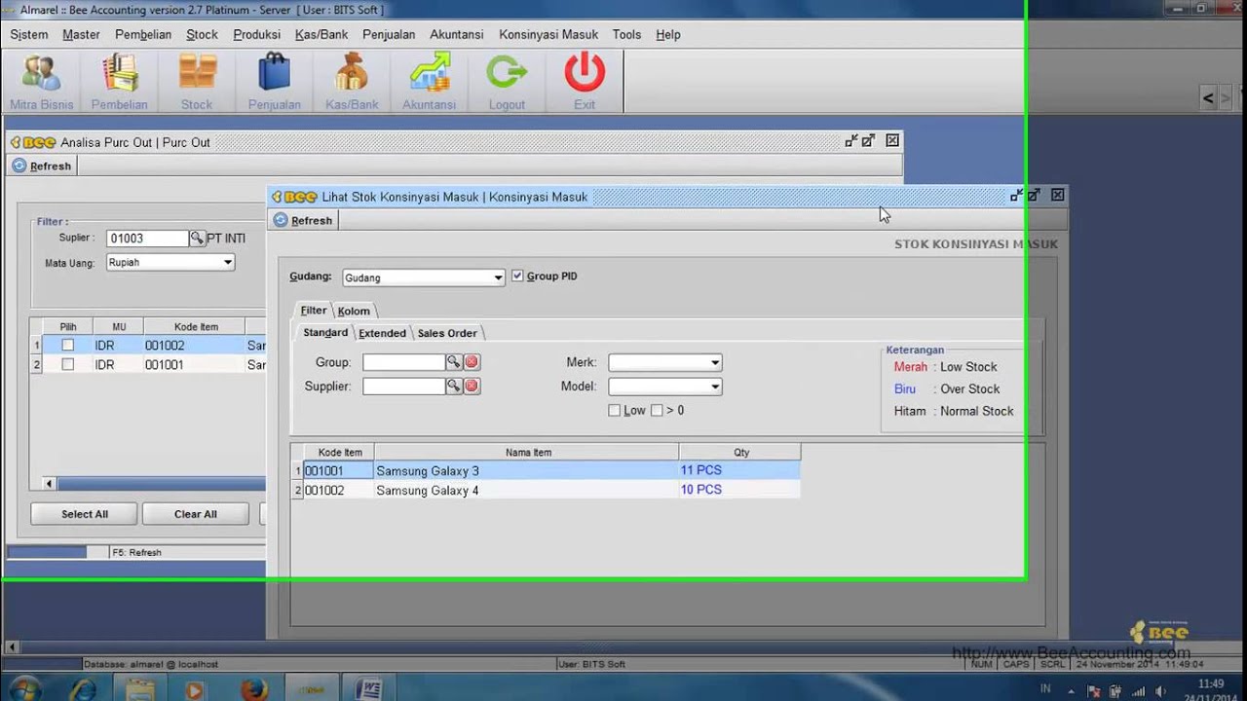Viewport: 1247px width, 701px height.
Task: Click the red clear icon beside Supplier field
Action: pos(472,387)
